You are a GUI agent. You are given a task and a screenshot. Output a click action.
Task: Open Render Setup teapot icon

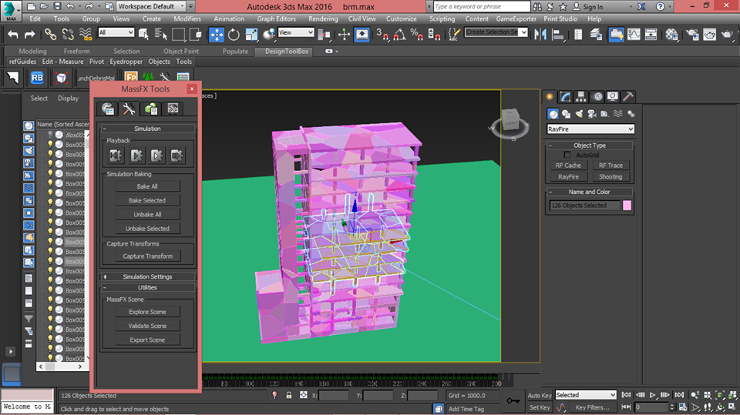pyautogui.click(x=692, y=35)
